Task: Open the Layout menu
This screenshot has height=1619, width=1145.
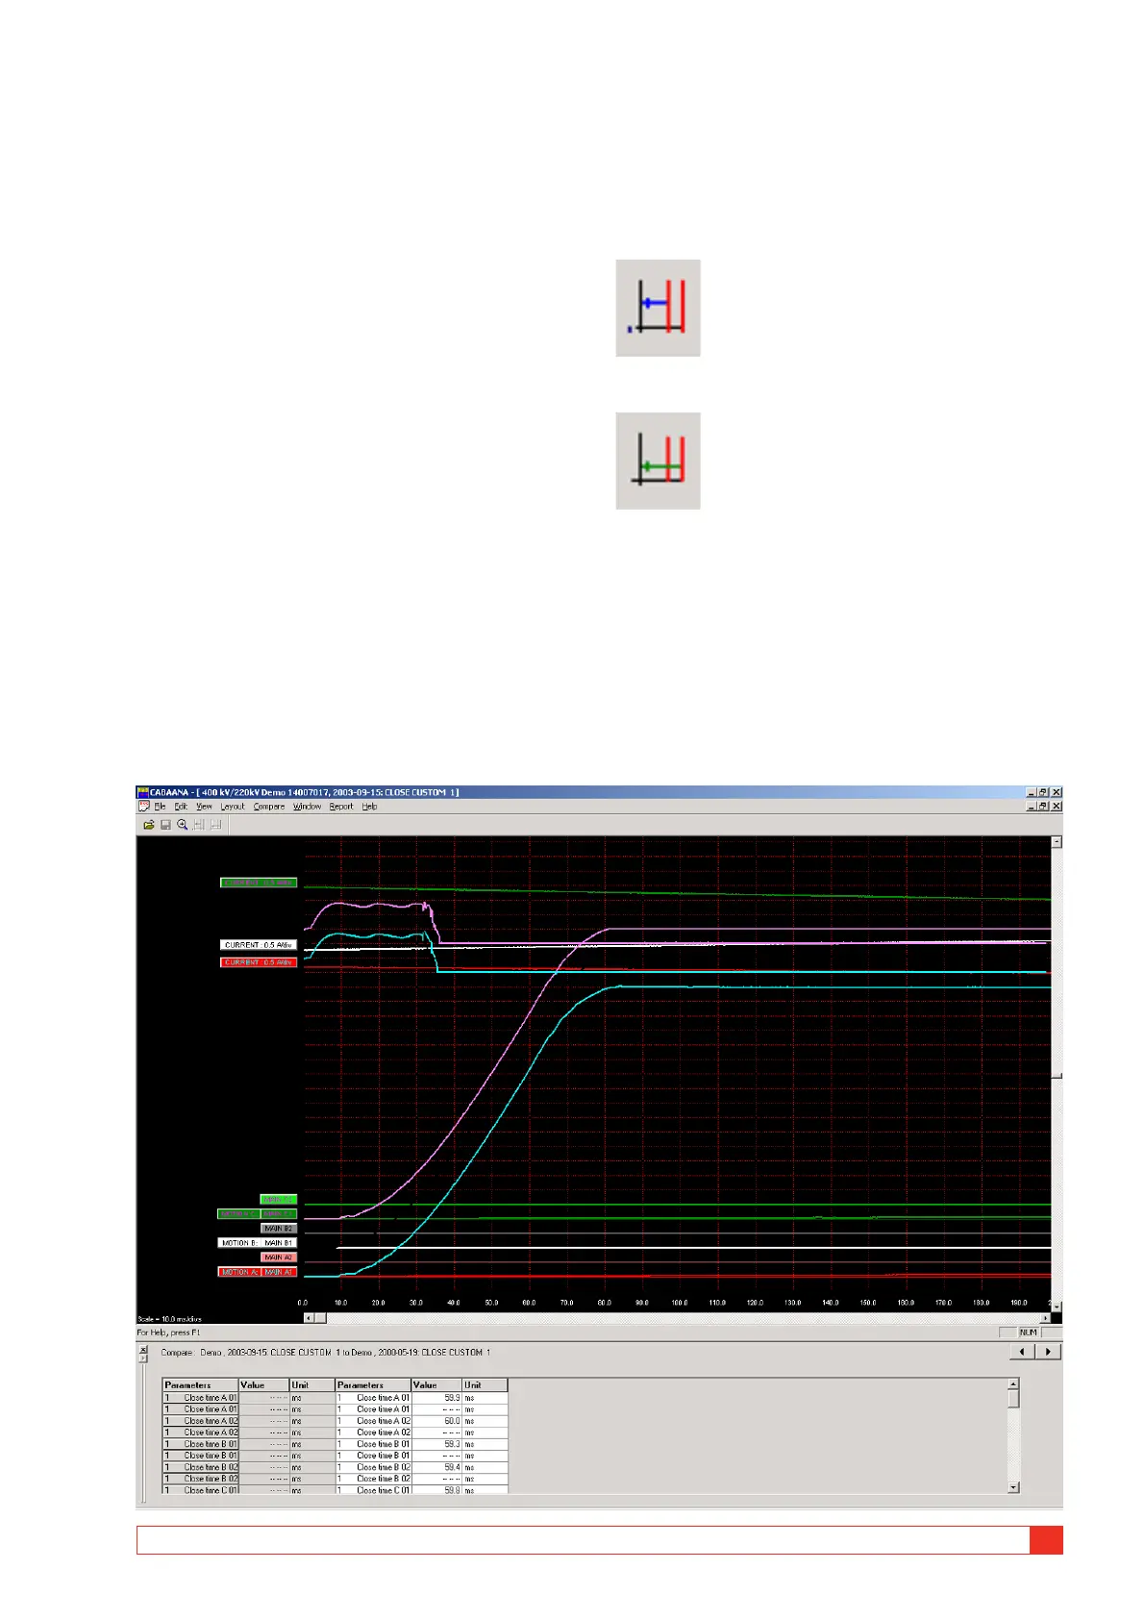Action: click(x=233, y=807)
